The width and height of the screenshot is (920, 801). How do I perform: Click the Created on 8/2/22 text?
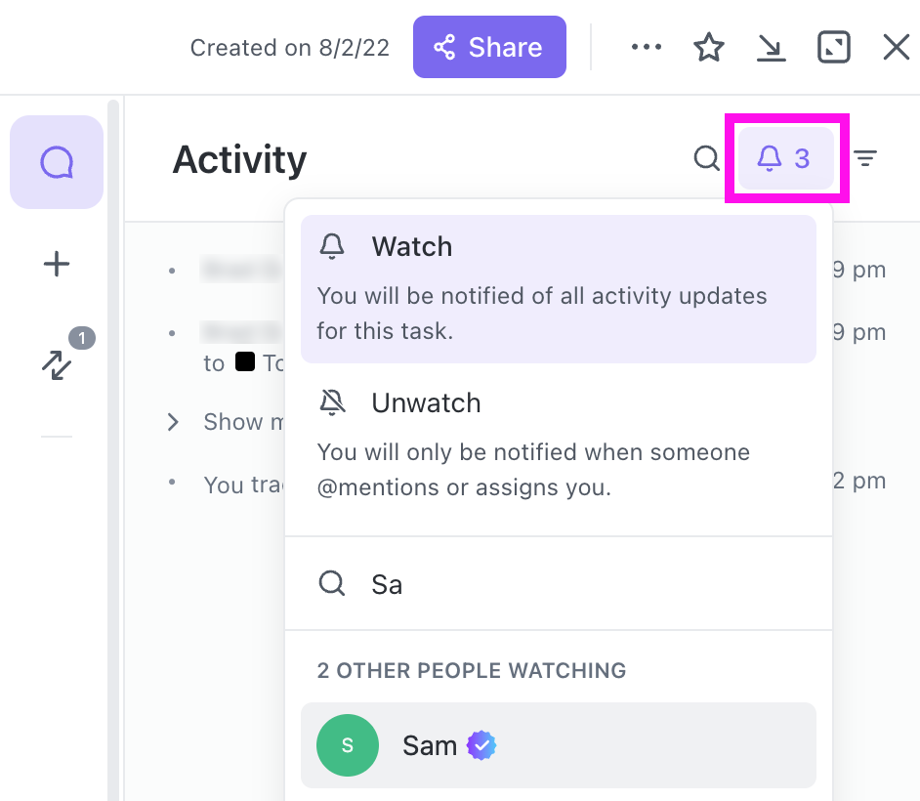(x=290, y=48)
